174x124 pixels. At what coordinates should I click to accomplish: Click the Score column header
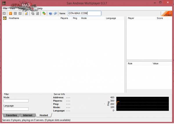coord(160,18)
